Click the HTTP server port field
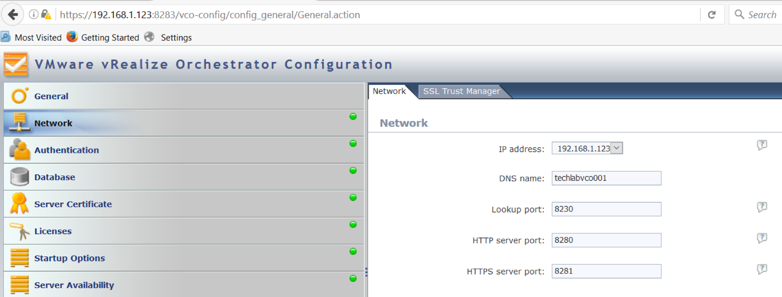This screenshot has width=782, height=297. tap(606, 240)
